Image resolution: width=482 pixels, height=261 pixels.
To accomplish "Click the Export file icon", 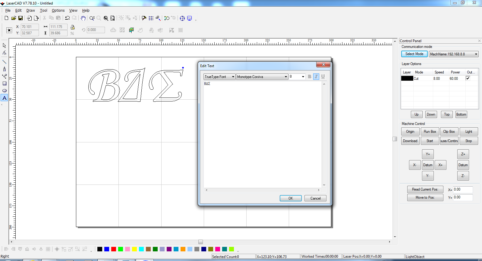I will [36, 18].
